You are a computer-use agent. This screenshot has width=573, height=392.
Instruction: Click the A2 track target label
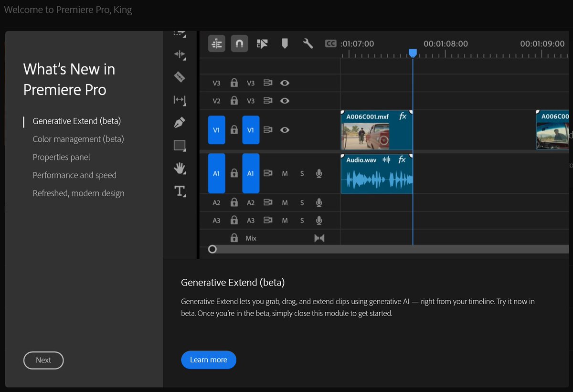pos(251,203)
